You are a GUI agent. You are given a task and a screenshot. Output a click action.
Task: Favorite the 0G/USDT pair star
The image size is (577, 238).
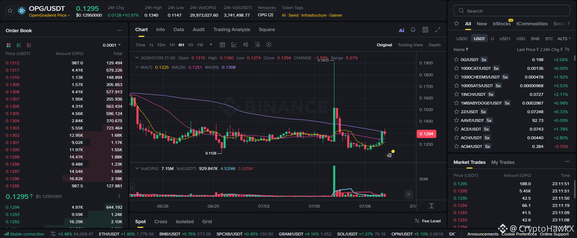click(x=457, y=60)
